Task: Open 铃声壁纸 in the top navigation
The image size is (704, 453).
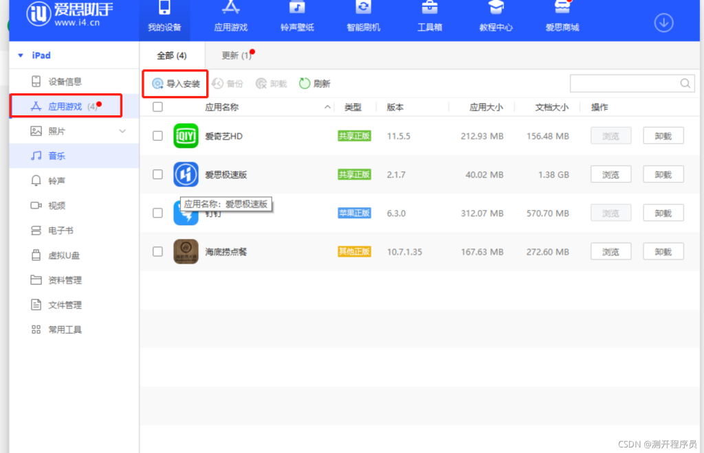Action: point(297,18)
